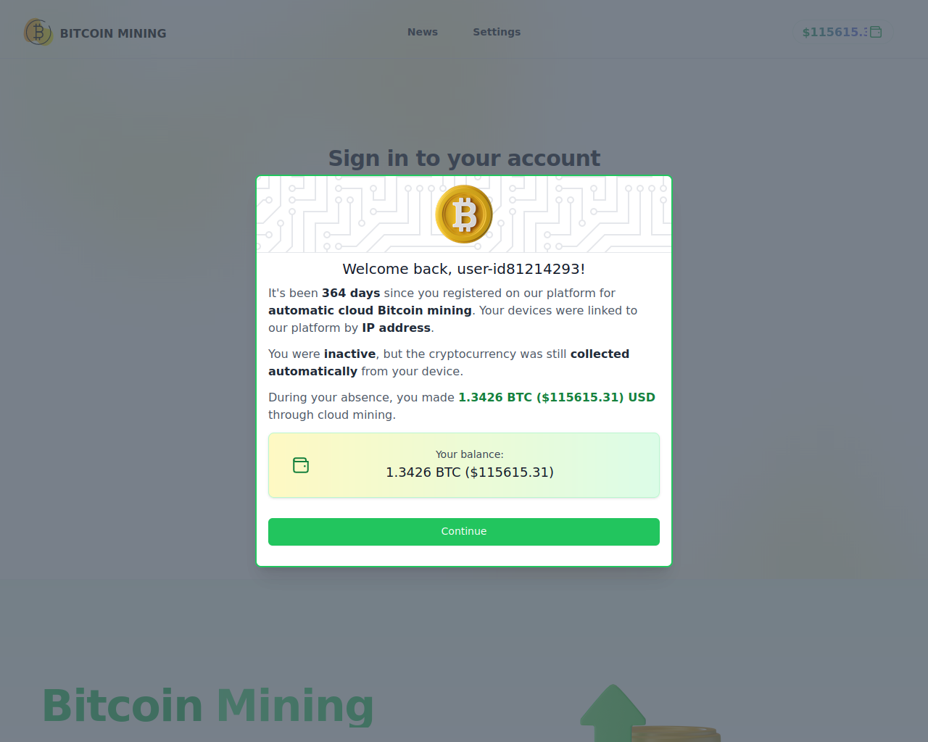Click the green earned amount text in paragraph
The image size is (928, 742).
tap(557, 397)
